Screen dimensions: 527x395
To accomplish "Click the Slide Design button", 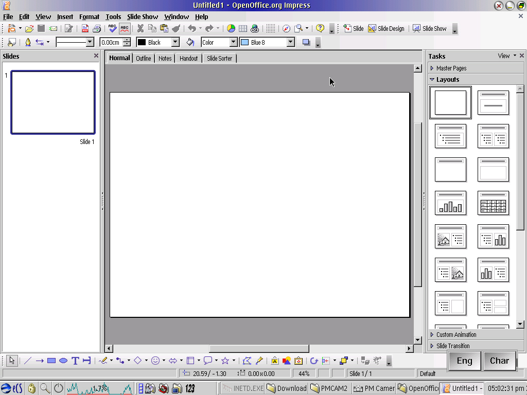I will (x=386, y=29).
